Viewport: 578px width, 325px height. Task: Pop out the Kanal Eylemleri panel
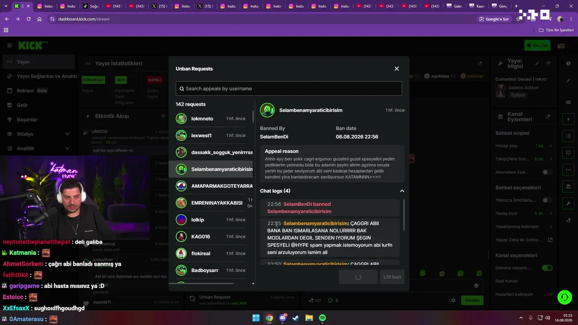548,116
